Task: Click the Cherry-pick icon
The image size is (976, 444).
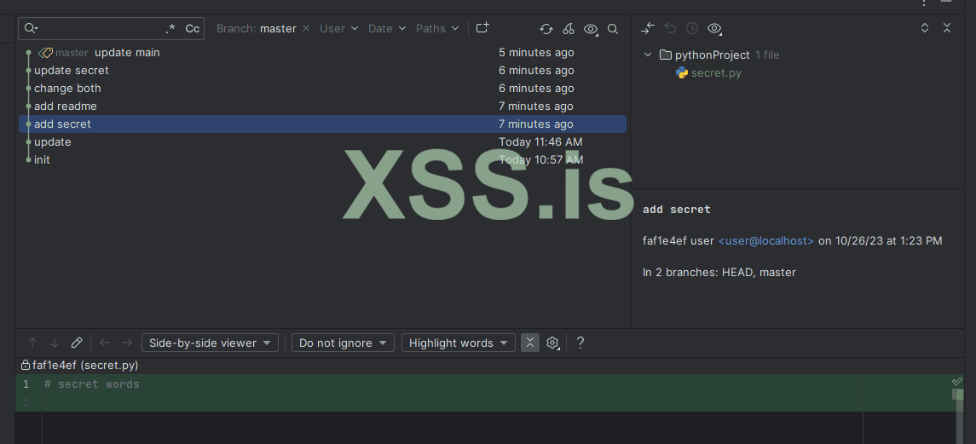Action: click(x=569, y=29)
